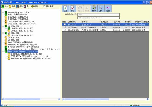The image size is (152, 107).
Task: Expand the LV-A02 child node under LV-A01
Action: point(6,29)
